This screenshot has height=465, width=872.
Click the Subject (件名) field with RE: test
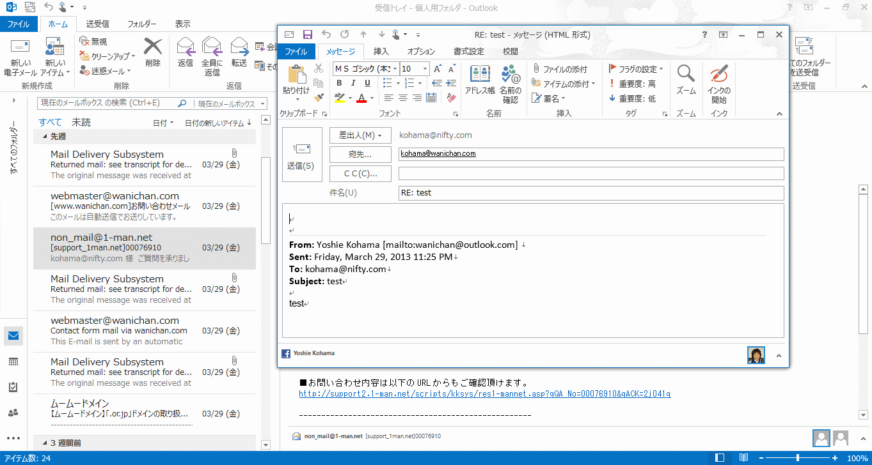click(x=591, y=193)
